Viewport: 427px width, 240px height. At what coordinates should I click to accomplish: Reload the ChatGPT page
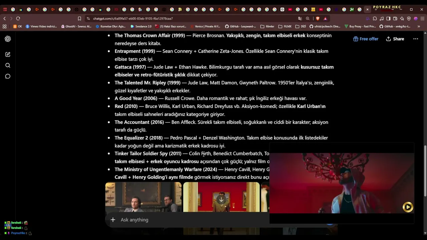(18, 19)
